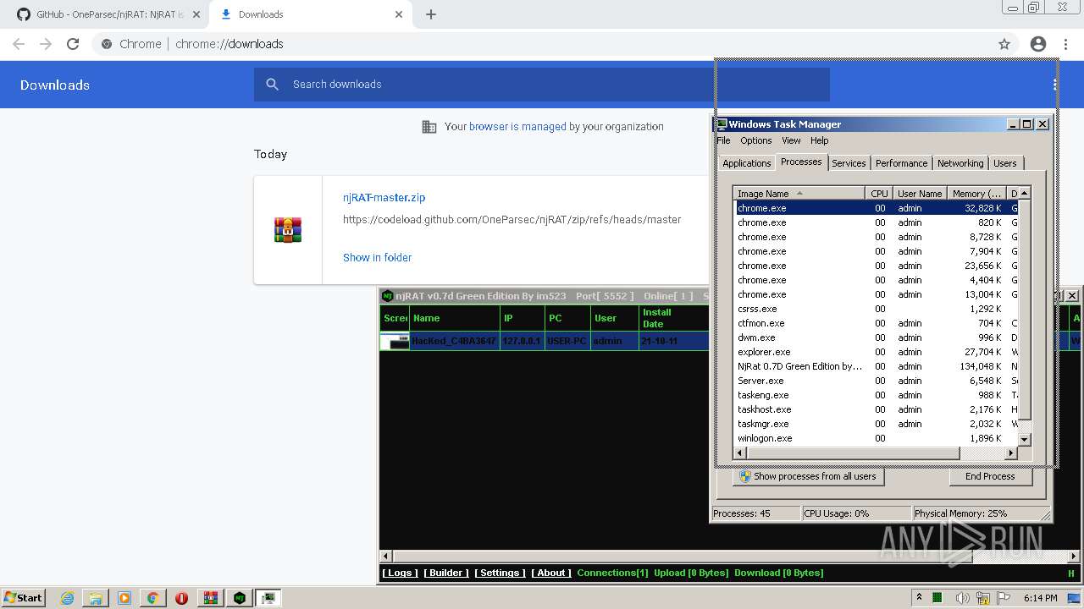Image resolution: width=1084 pixels, height=609 pixels.
Task: Open the Task Manager View menu
Action: pos(791,140)
